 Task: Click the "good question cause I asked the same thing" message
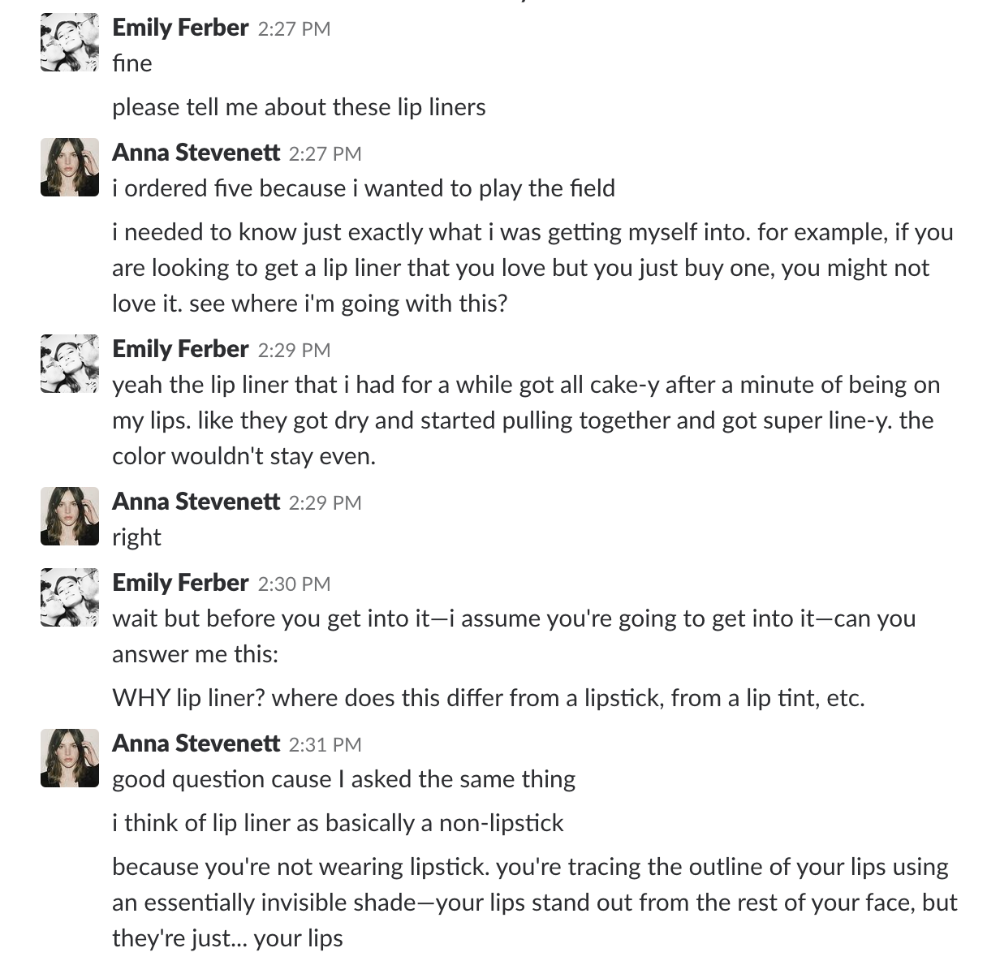point(343,779)
